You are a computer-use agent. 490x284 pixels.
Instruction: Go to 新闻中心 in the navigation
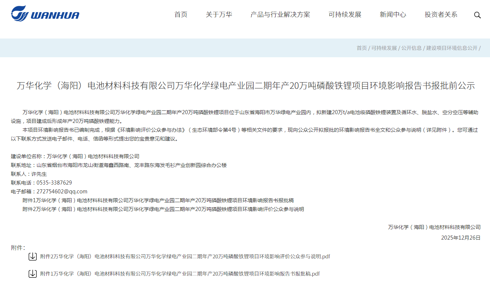click(393, 15)
